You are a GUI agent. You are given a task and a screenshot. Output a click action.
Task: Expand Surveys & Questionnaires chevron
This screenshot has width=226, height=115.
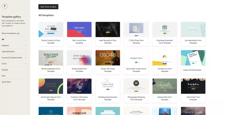(x=25, y=58)
